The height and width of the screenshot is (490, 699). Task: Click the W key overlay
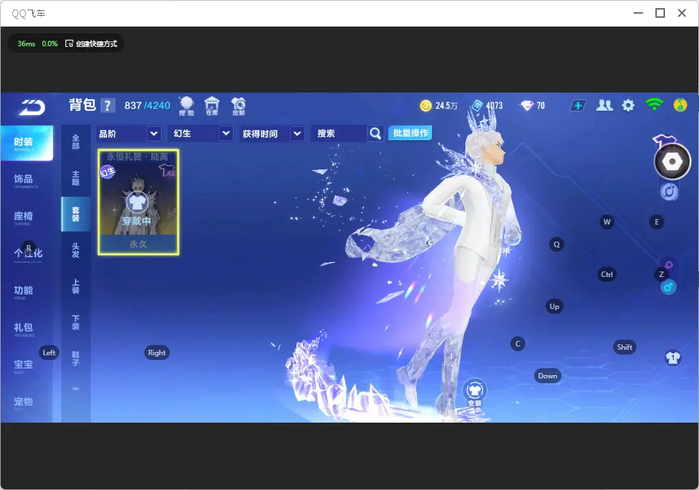pos(607,222)
